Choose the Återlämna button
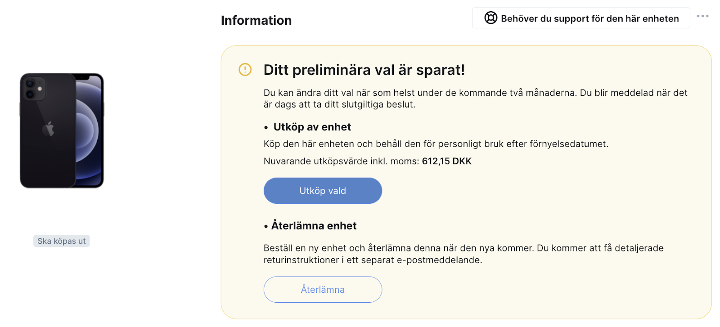720x327 pixels. pos(323,290)
